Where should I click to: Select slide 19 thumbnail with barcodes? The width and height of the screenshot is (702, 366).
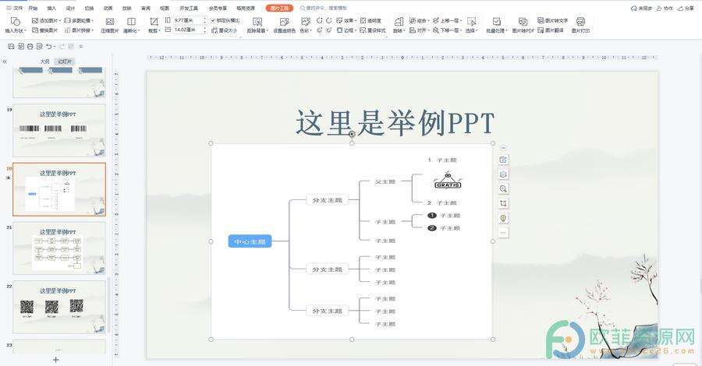point(59,130)
